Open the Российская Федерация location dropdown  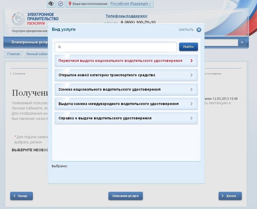pos(130,4)
